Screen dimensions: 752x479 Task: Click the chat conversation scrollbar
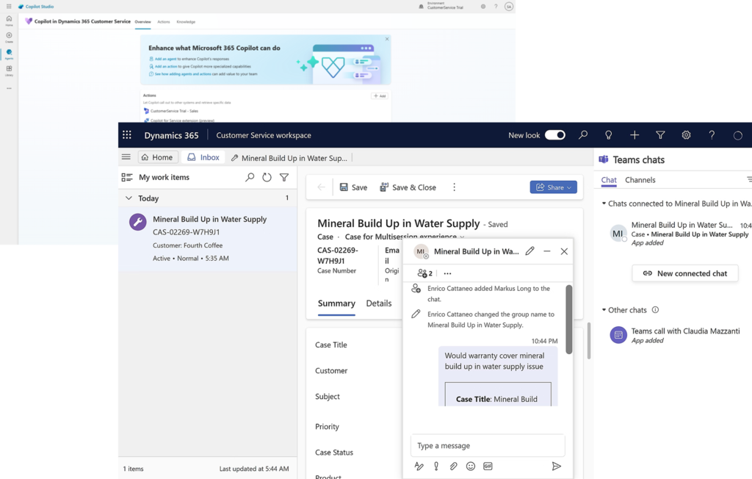568,320
